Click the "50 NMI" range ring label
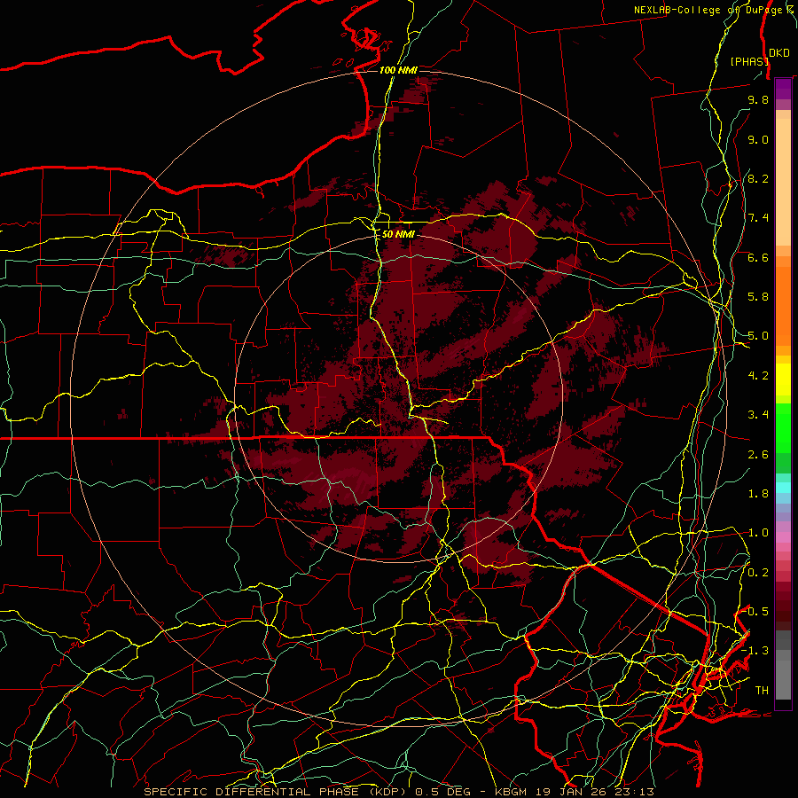The width and height of the screenshot is (798, 798). (x=398, y=234)
